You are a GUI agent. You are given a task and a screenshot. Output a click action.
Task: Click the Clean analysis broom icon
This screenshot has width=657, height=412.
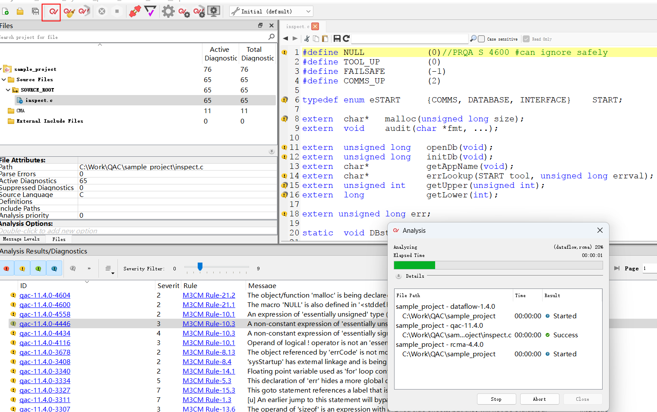tap(69, 12)
